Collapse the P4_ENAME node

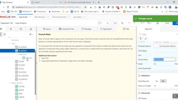(13, 51)
